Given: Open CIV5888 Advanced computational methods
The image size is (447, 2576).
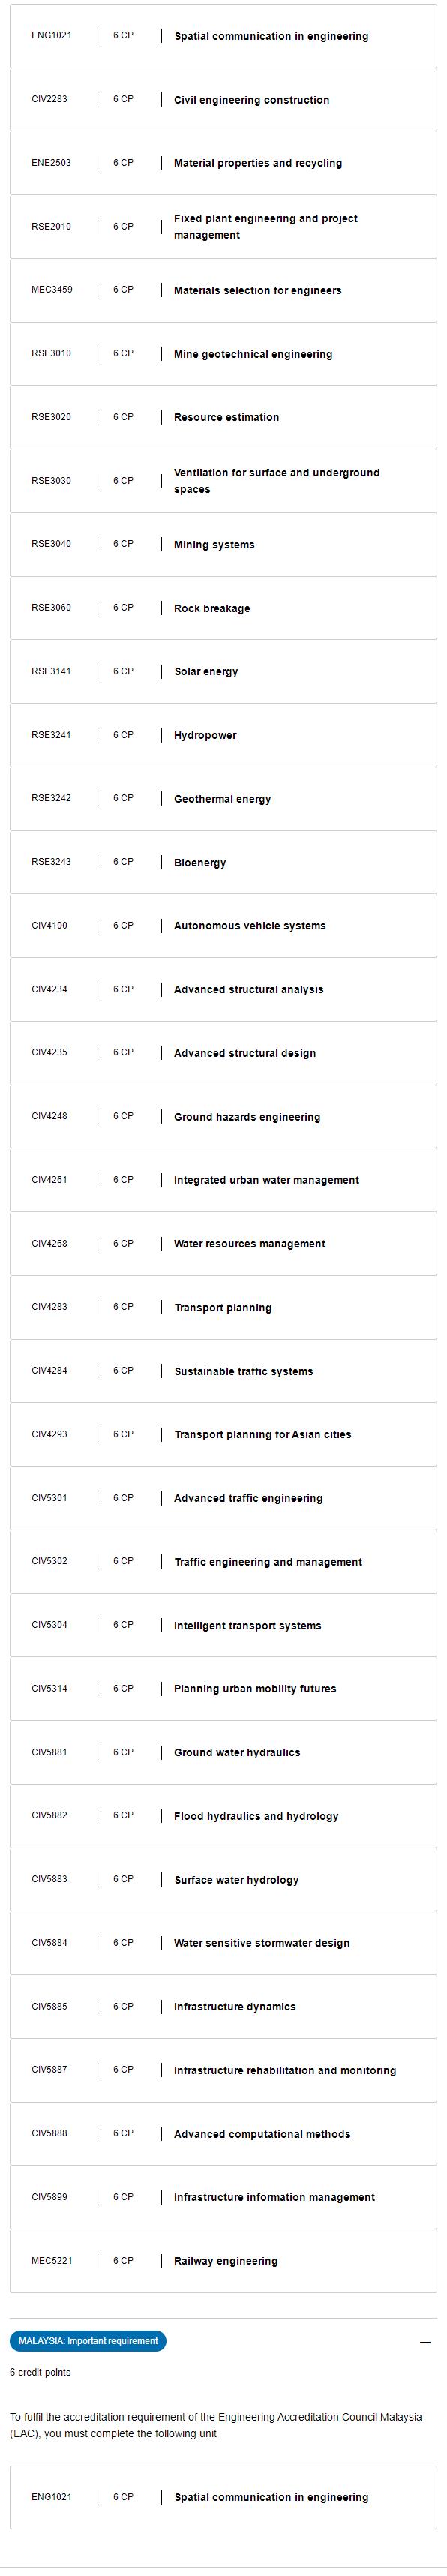Looking at the screenshot, I should tap(223, 2134).
